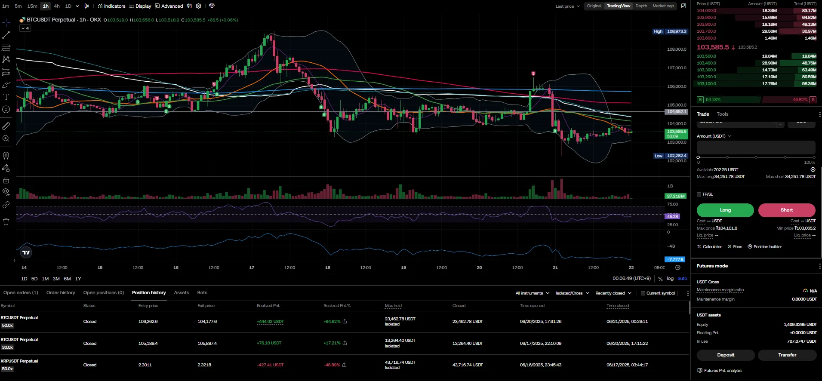Check the Current symbol filter
Image resolution: width=822 pixels, height=381 pixels.
coord(643,293)
